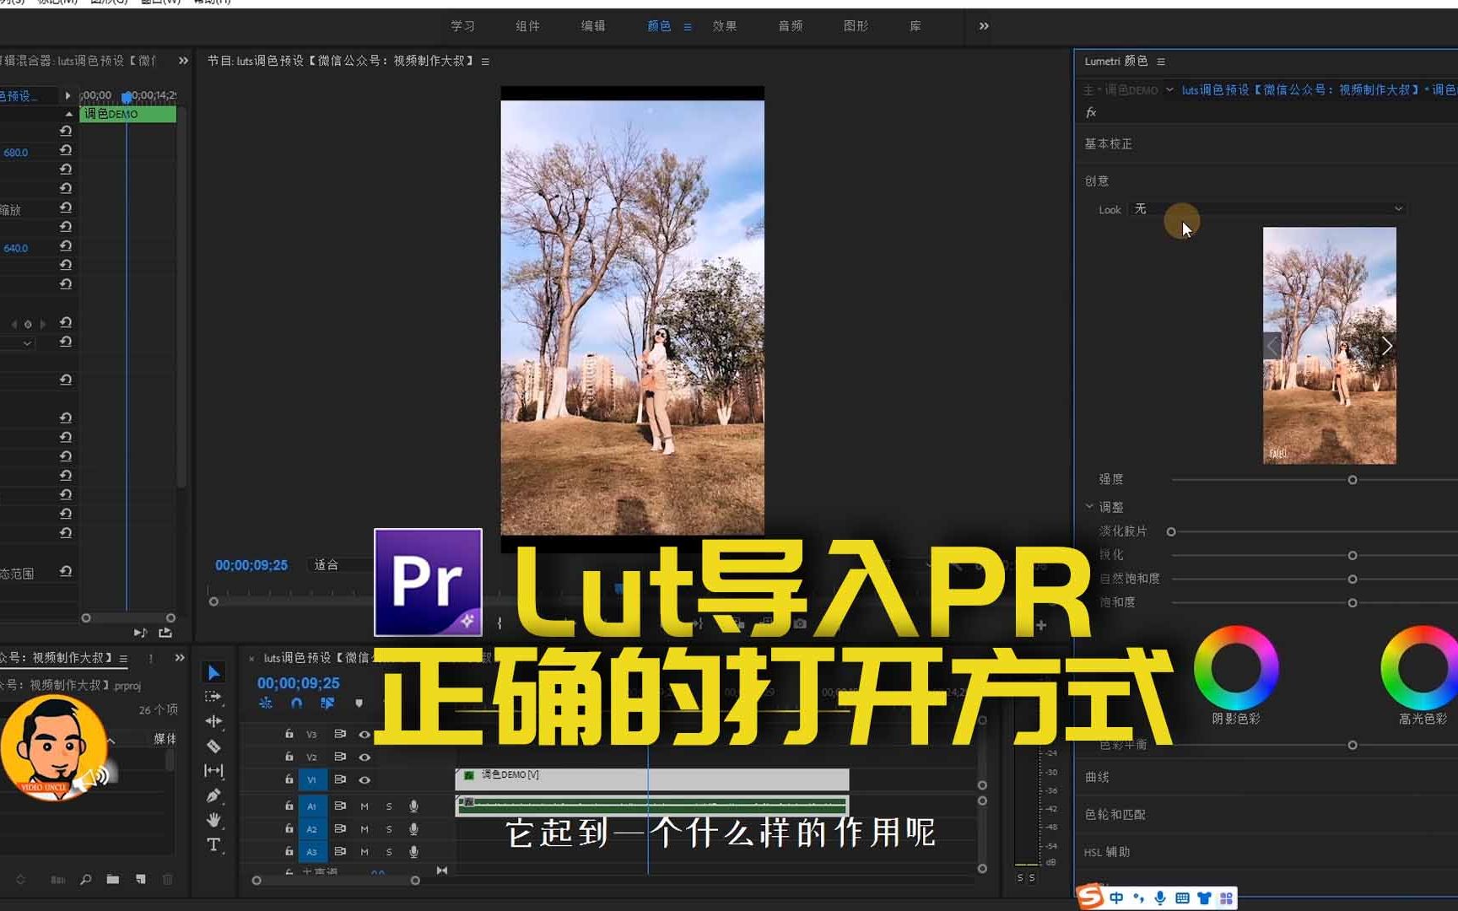The width and height of the screenshot is (1458, 911).
Task: Collapse the 调整 section chevron
Action: 1089,506
